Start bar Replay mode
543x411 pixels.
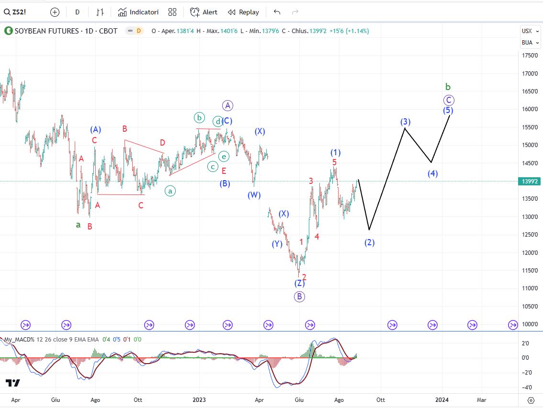[x=243, y=12]
